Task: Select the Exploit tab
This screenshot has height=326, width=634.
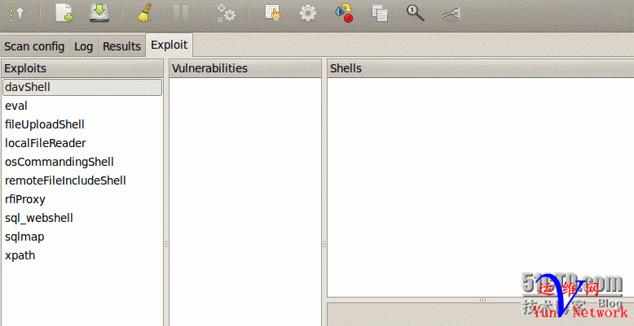Action: [169, 45]
